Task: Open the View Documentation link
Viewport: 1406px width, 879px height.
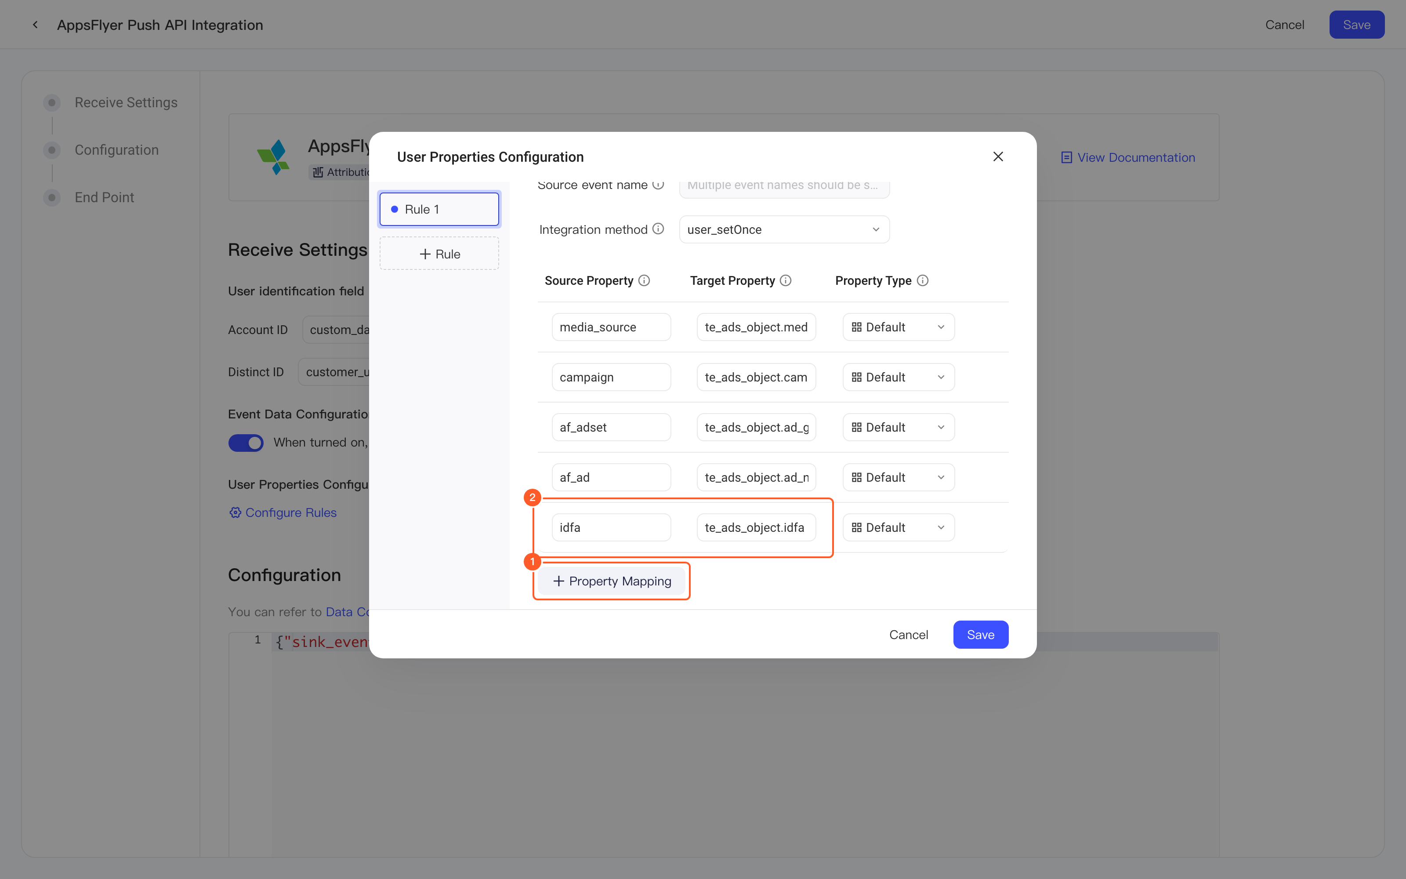Action: [x=1128, y=157]
